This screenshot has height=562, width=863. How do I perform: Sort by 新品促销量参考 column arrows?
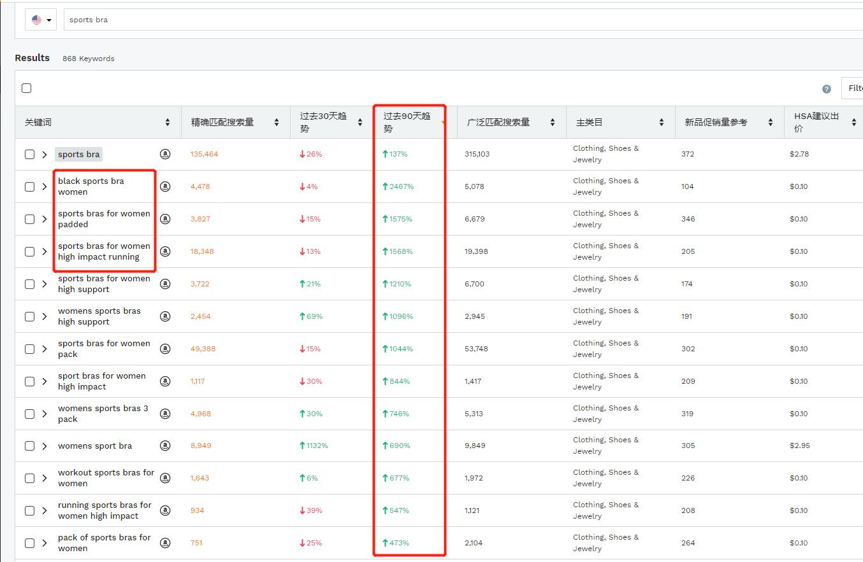[771, 122]
